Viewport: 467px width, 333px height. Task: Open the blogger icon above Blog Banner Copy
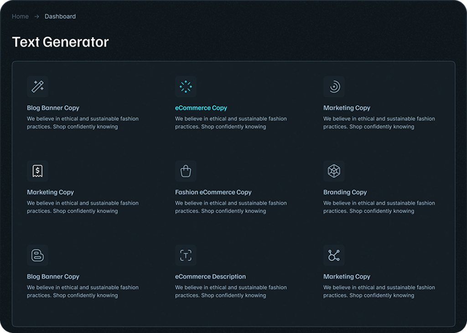coord(37,255)
